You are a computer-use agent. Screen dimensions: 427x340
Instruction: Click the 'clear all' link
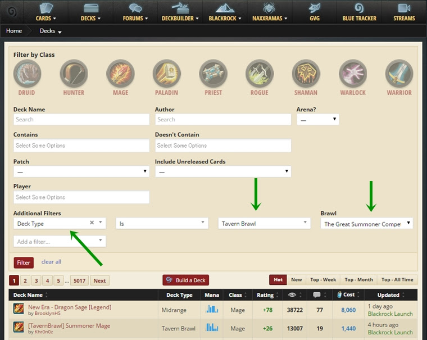point(51,262)
